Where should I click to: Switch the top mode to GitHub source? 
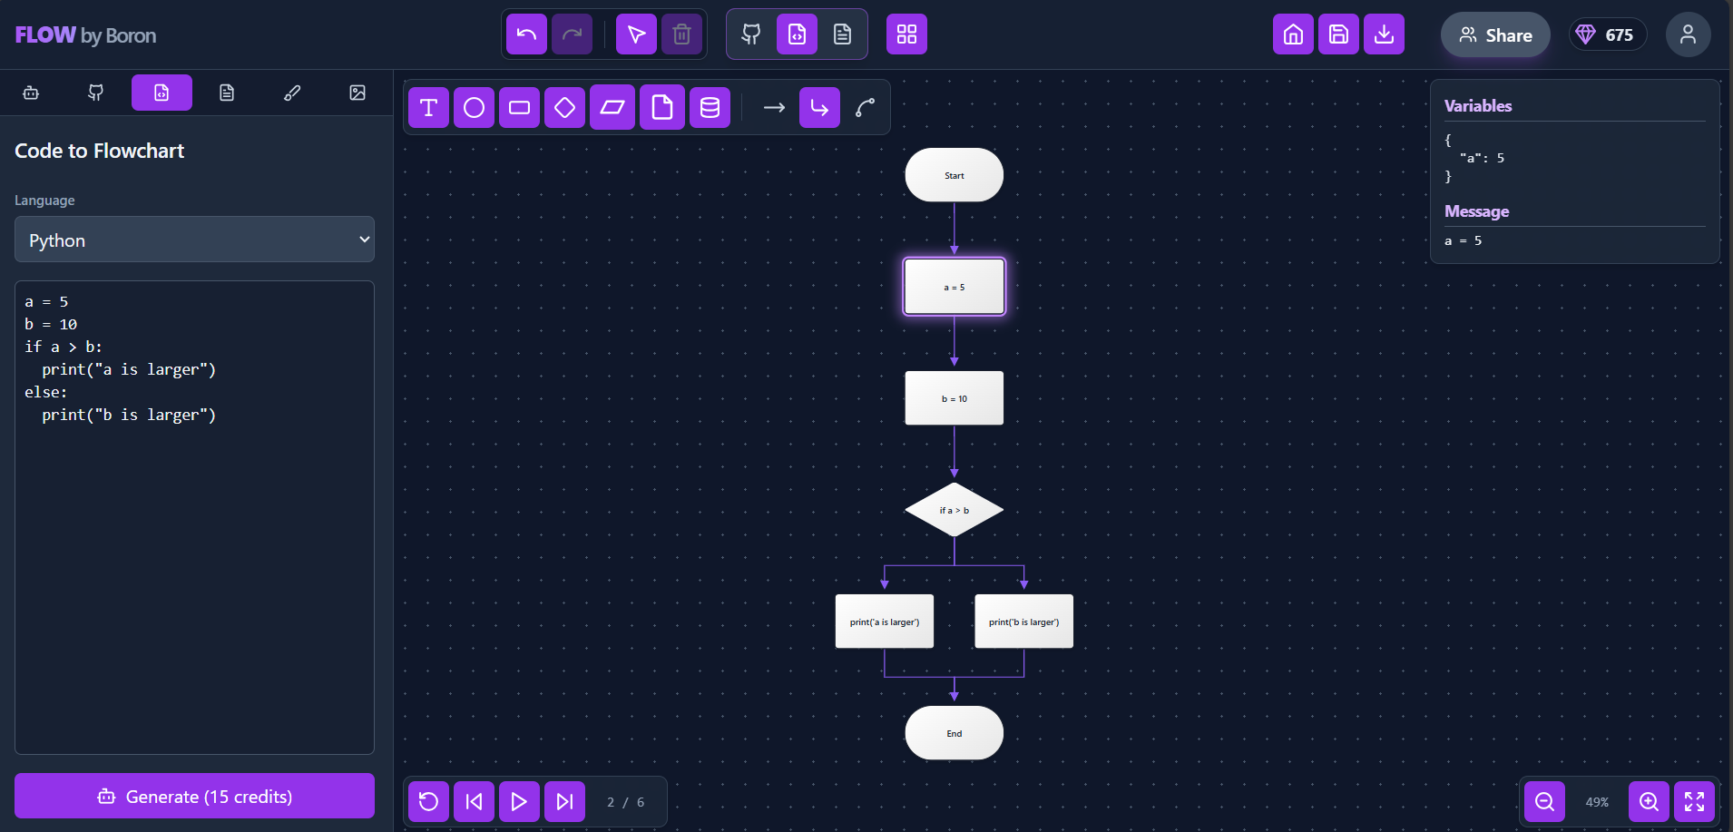pos(751,34)
